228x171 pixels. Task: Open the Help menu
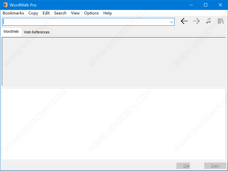pos(107,13)
